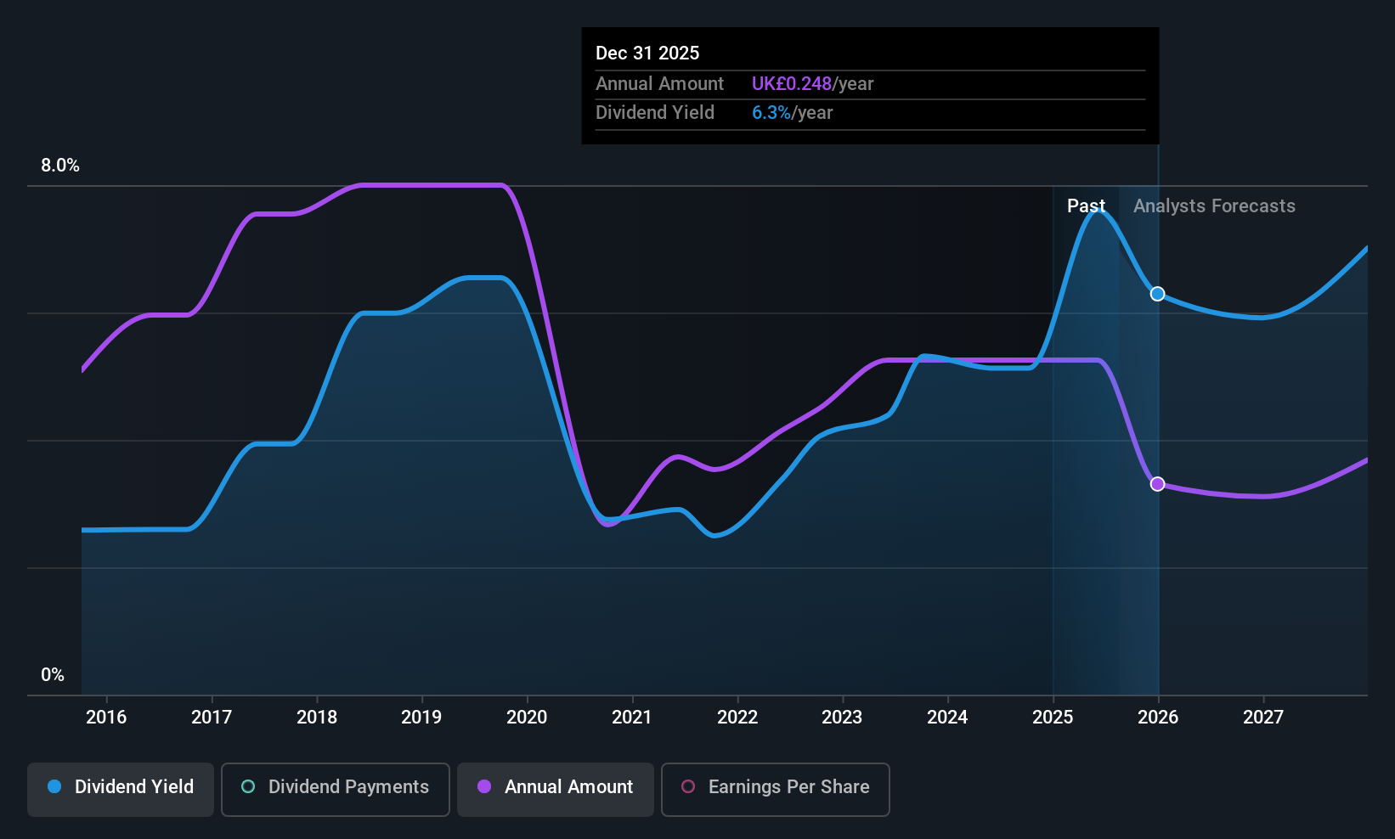
Task: Click the Analysts Forecasts region label
Action: tap(1214, 206)
